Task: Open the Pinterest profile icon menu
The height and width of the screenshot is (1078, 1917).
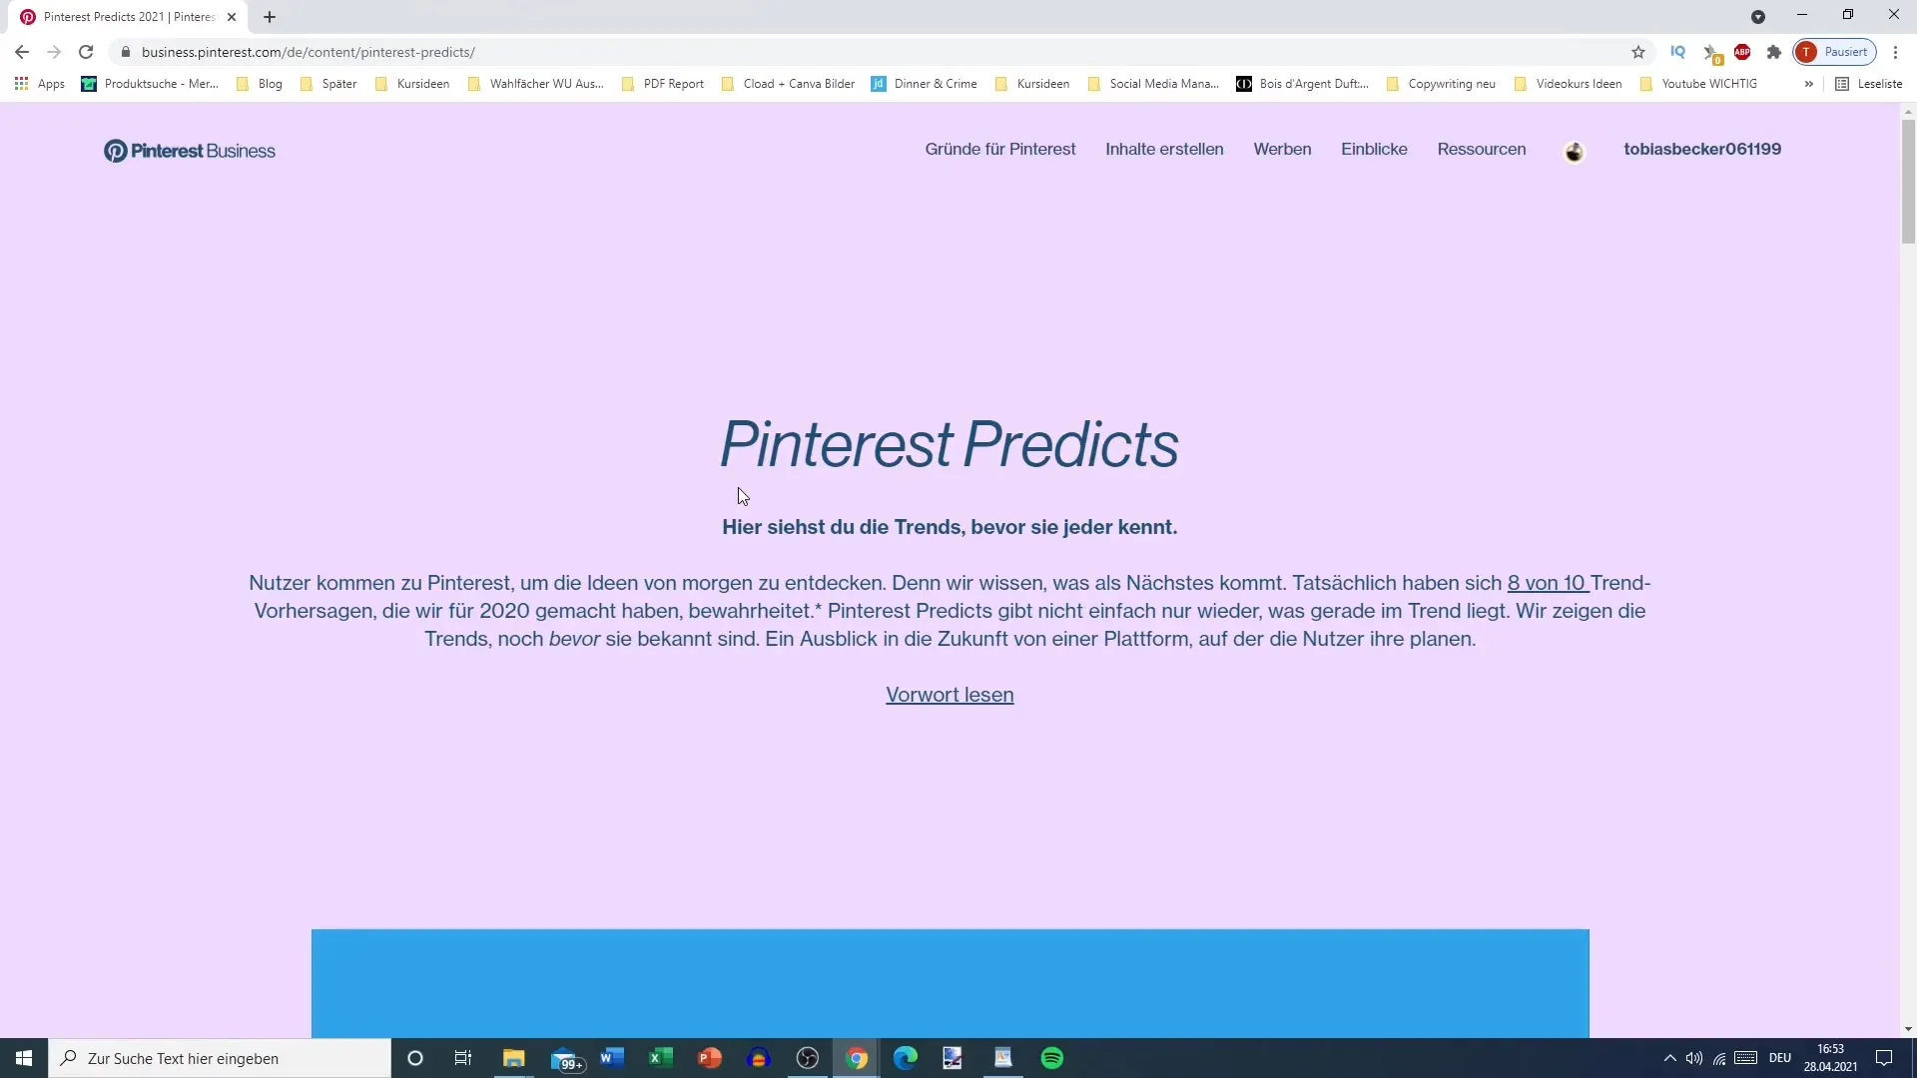Action: 1575,149
